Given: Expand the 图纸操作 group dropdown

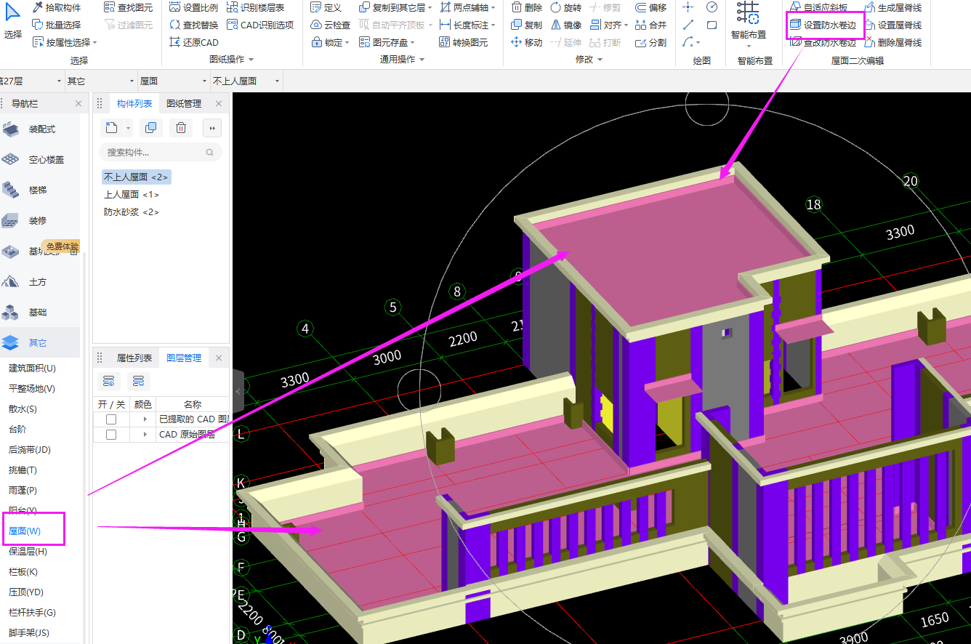Looking at the screenshot, I should pos(251,60).
